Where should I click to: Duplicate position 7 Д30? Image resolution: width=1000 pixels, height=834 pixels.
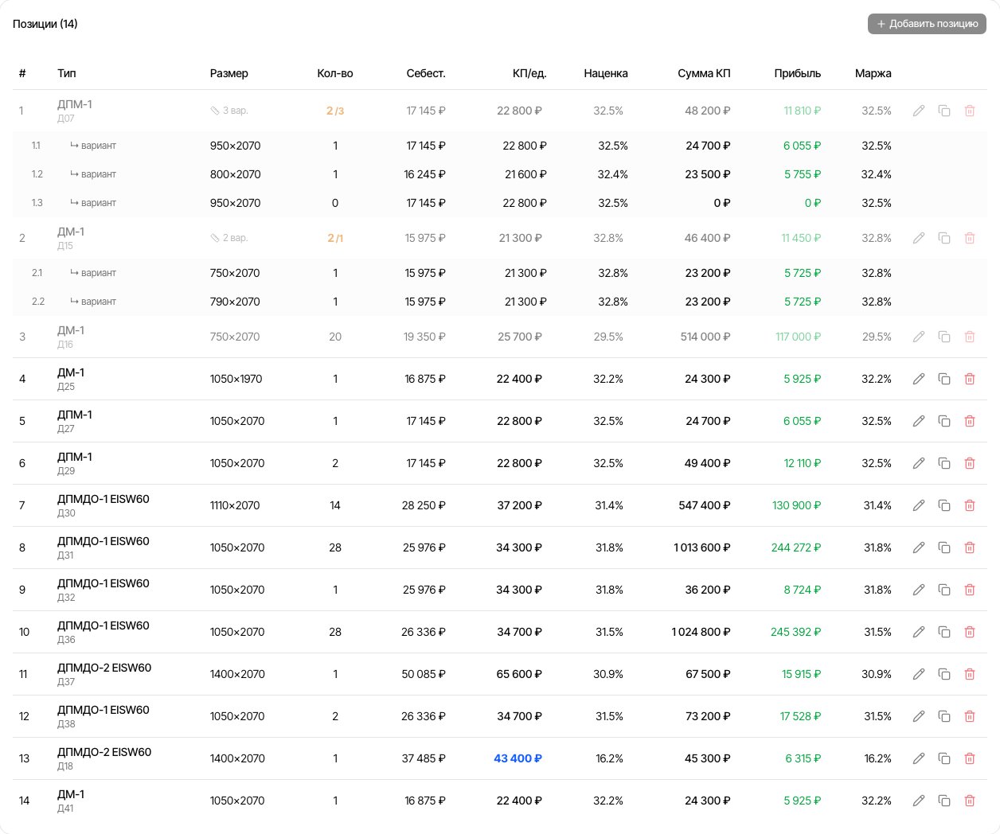pos(944,505)
